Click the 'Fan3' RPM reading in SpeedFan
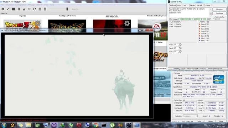Viewport: 228px width, 128px height. [175, 24]
